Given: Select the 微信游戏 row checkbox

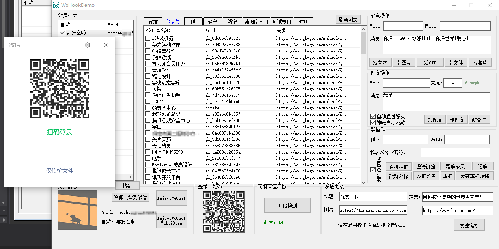Looking at the screenshot, I should click(x=148, y=57).
